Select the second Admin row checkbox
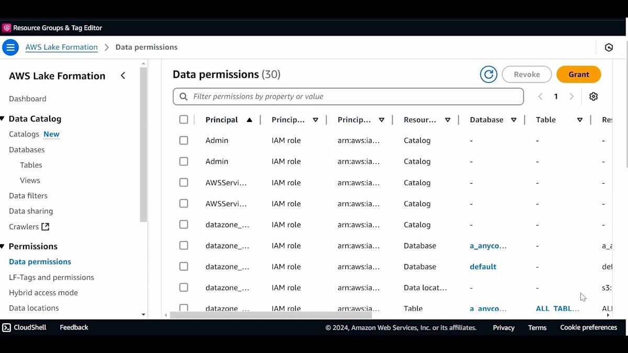The width and height of the screenshot is (628, 353). [x=184, y=162]
